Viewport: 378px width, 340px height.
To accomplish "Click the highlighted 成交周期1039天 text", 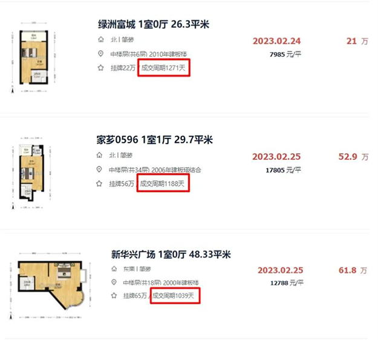I will point(174,297).
